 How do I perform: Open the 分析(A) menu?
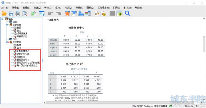(79, 8)
